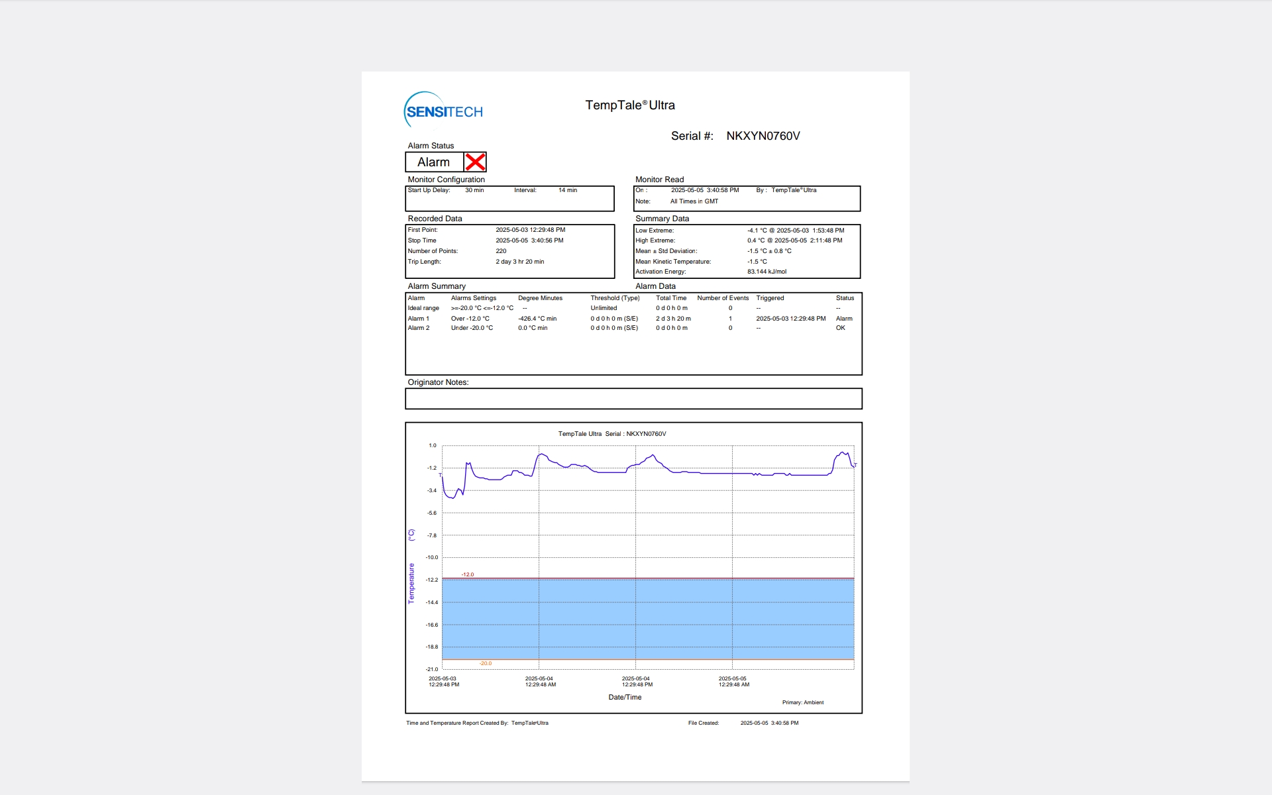Click Alarm 2 status 'OK'
Image resolution: width=1272 pixels, height=795 pixels.
841,328
